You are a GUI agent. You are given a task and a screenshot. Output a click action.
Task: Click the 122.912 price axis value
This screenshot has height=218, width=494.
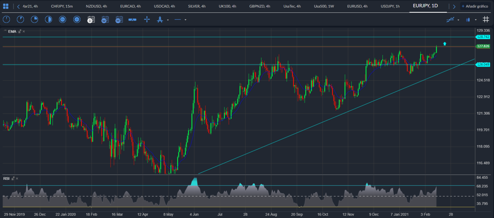(483, 97)
